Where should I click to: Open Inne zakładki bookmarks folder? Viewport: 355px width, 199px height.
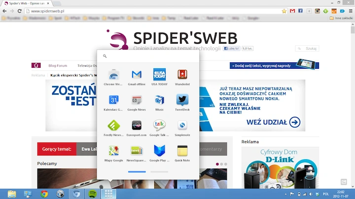(x=341, y=18)
